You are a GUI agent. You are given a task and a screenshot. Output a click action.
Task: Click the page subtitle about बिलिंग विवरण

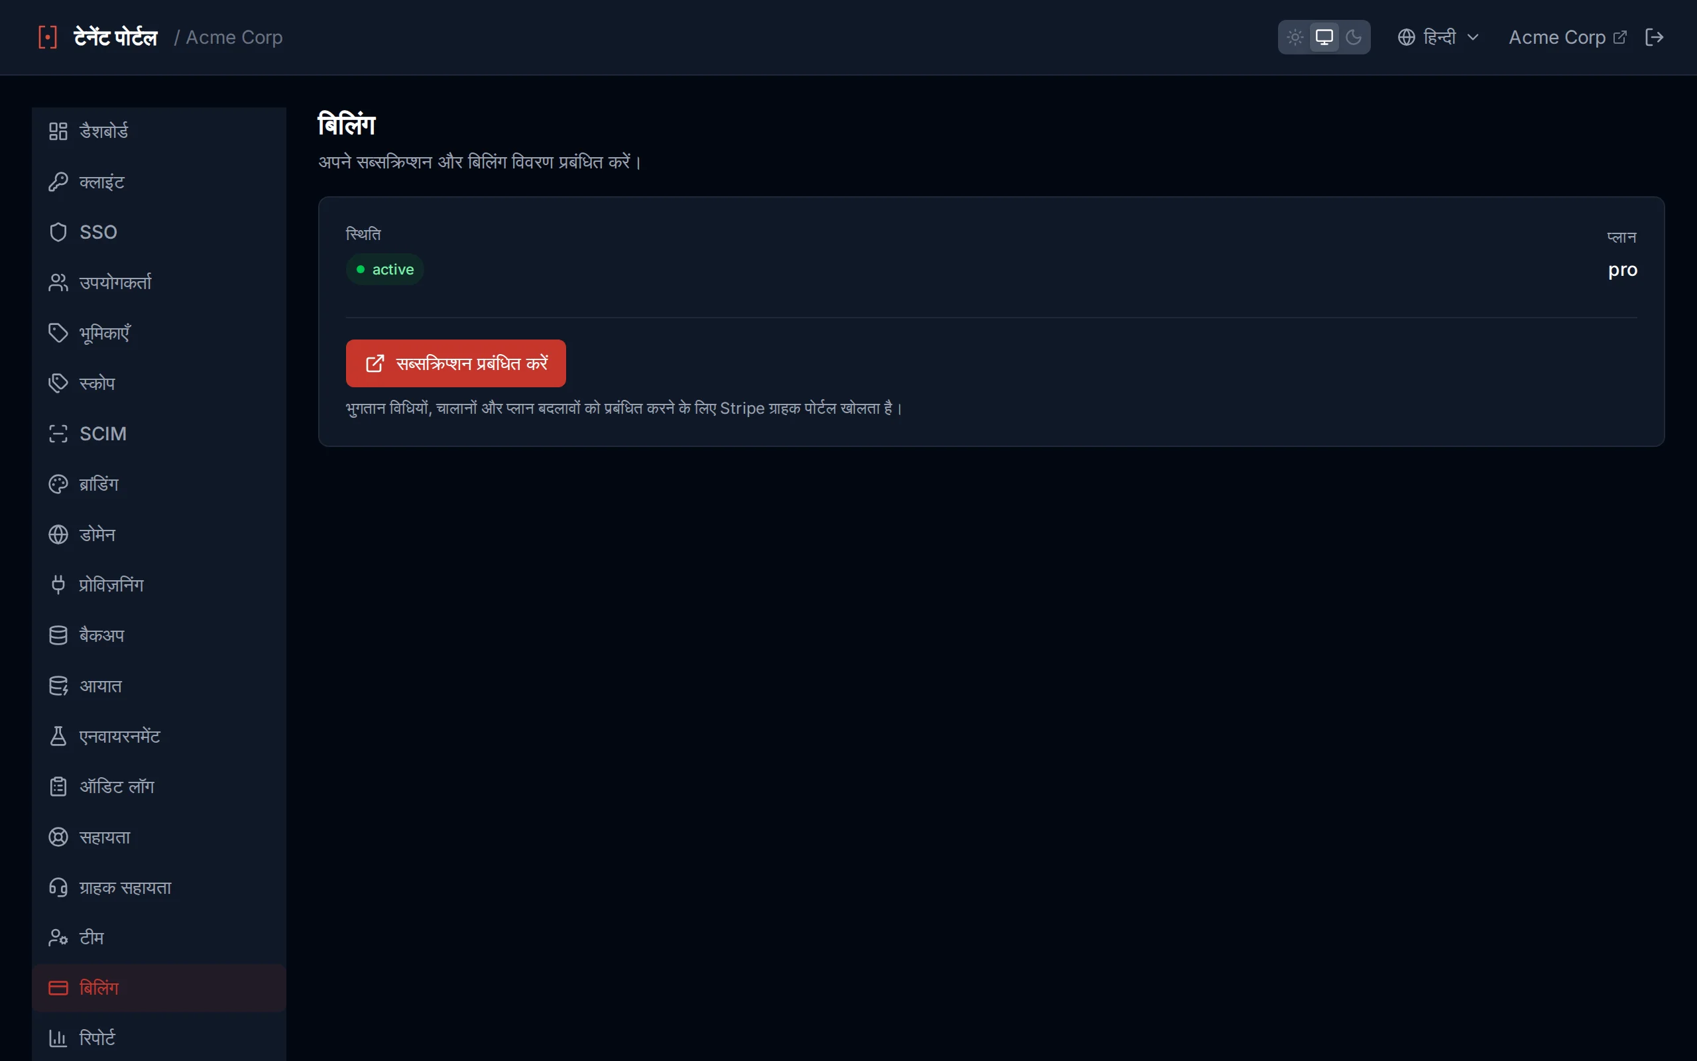(480, 162)
